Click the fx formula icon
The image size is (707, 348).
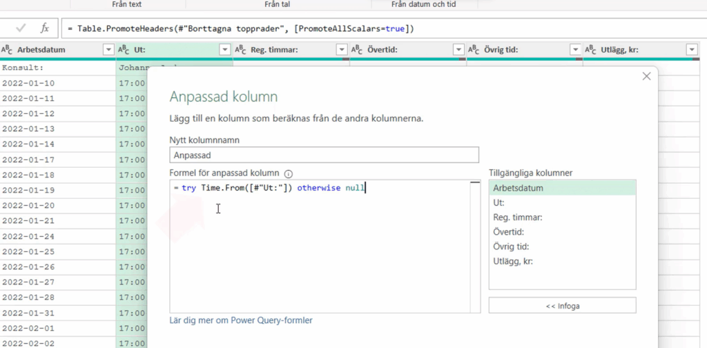[x=45, y=28]
